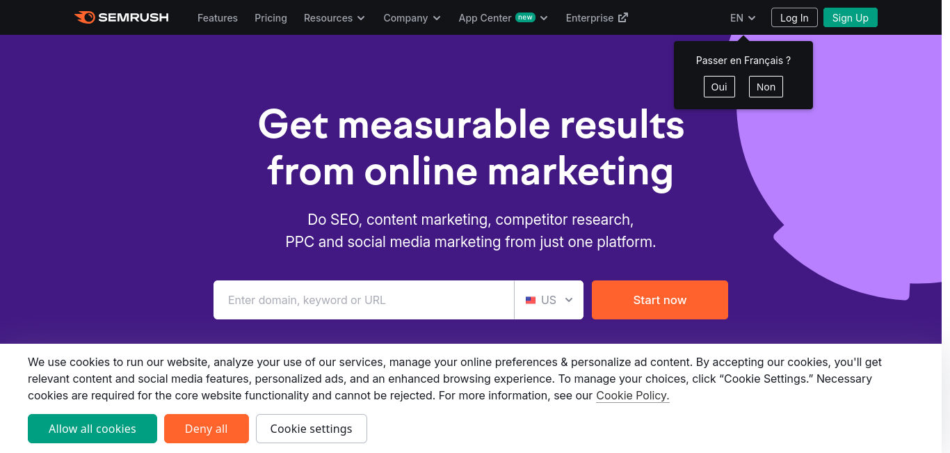The height and width of the screenshot is (453, 950).
Task: Select Non in the language prompt
Action: tap(766, 86)
